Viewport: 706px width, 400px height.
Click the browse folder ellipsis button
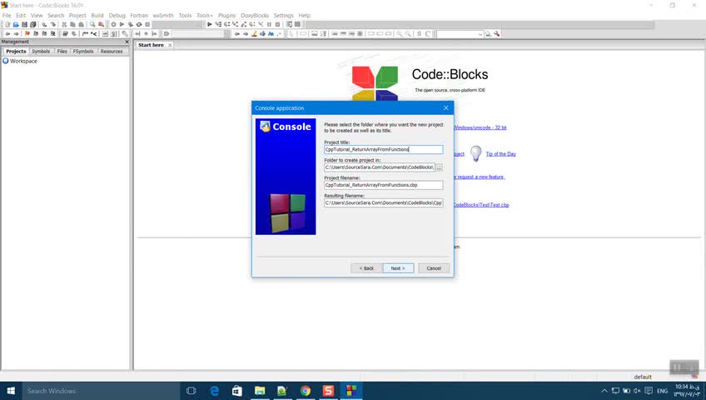tap(439, 167)
